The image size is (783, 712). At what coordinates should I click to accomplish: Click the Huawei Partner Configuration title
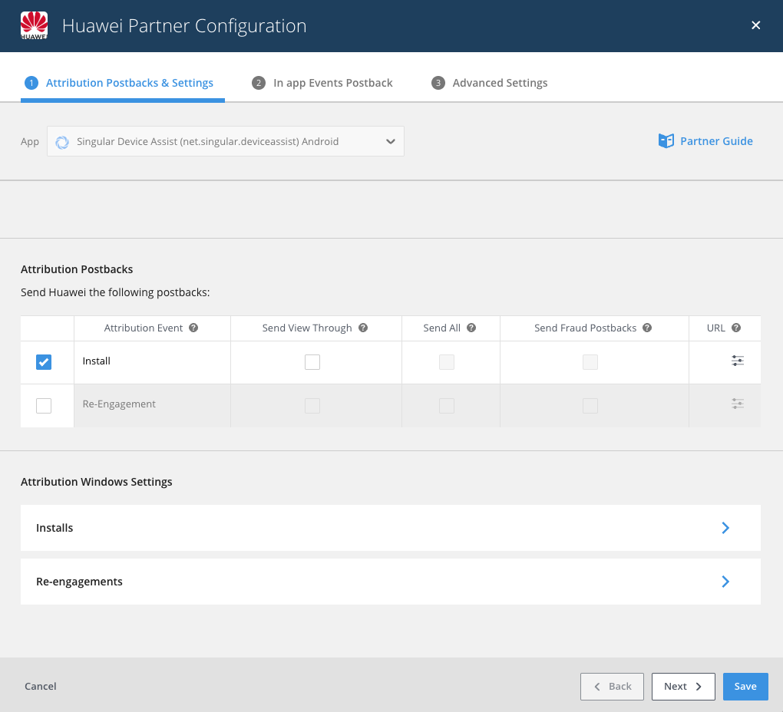184,26
